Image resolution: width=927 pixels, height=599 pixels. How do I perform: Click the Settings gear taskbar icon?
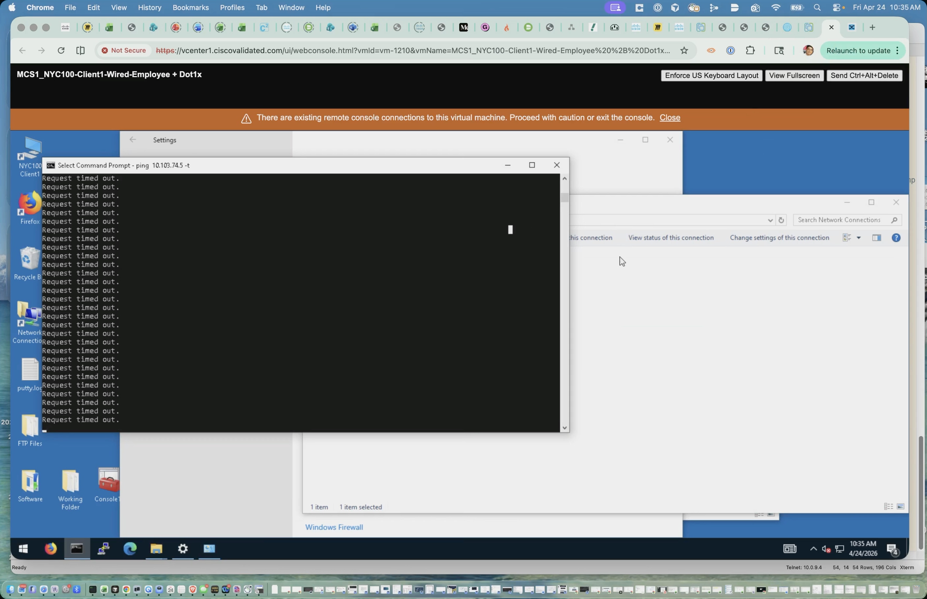click(x=183, y=549)
